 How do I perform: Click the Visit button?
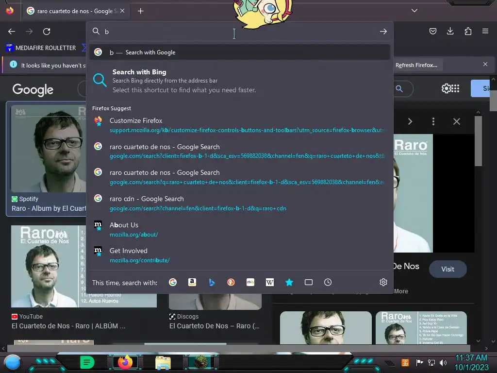(447, 269)
